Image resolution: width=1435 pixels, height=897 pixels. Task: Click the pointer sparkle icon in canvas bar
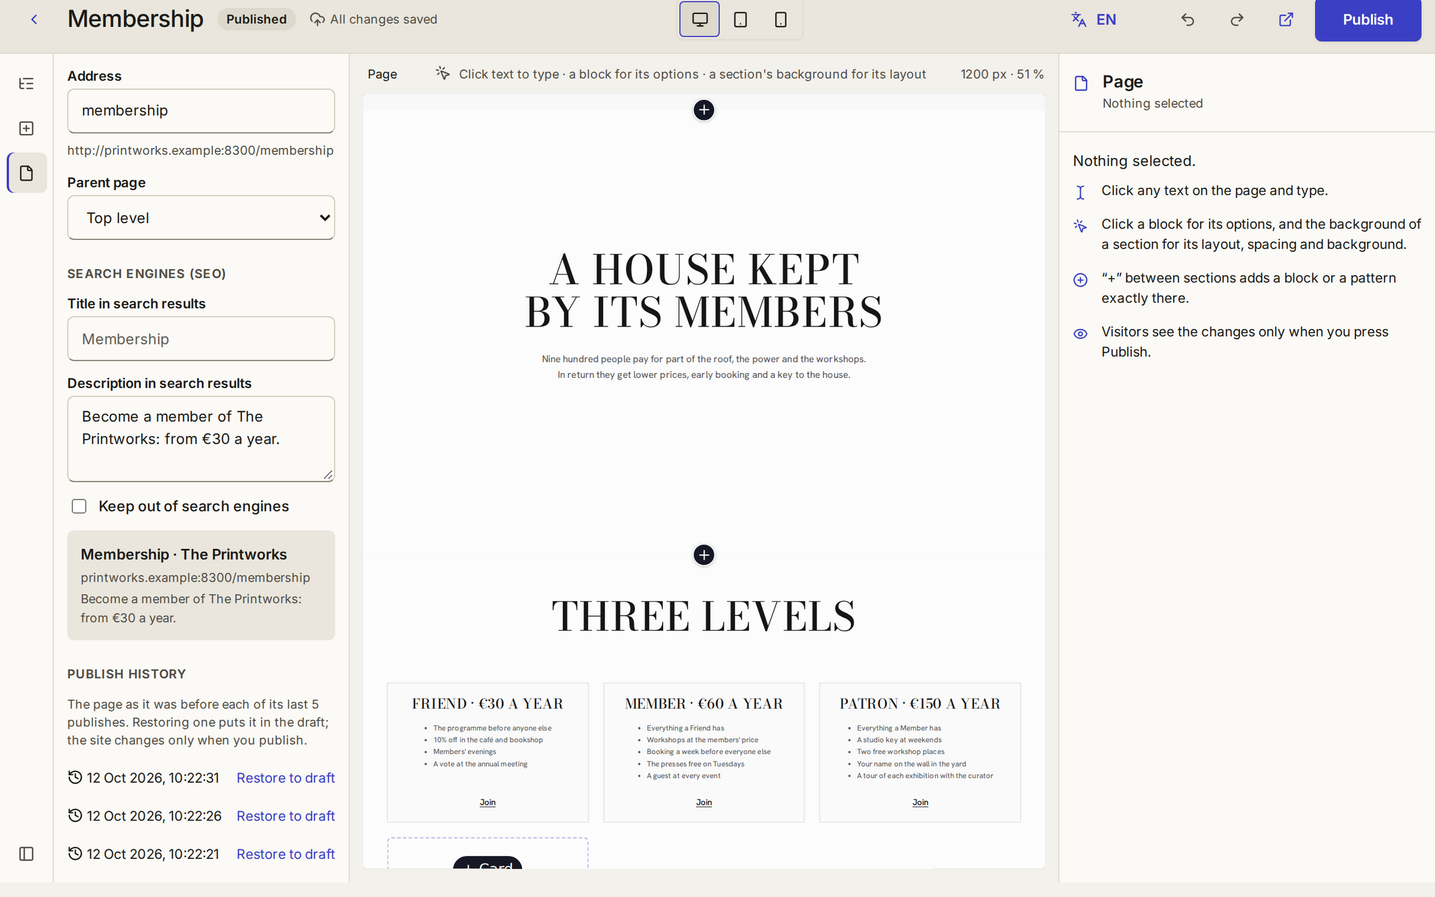(x=442, y=73)
